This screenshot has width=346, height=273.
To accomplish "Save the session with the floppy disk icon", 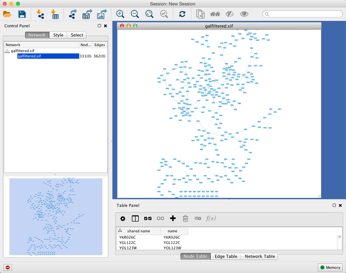I will pos(22,14).
